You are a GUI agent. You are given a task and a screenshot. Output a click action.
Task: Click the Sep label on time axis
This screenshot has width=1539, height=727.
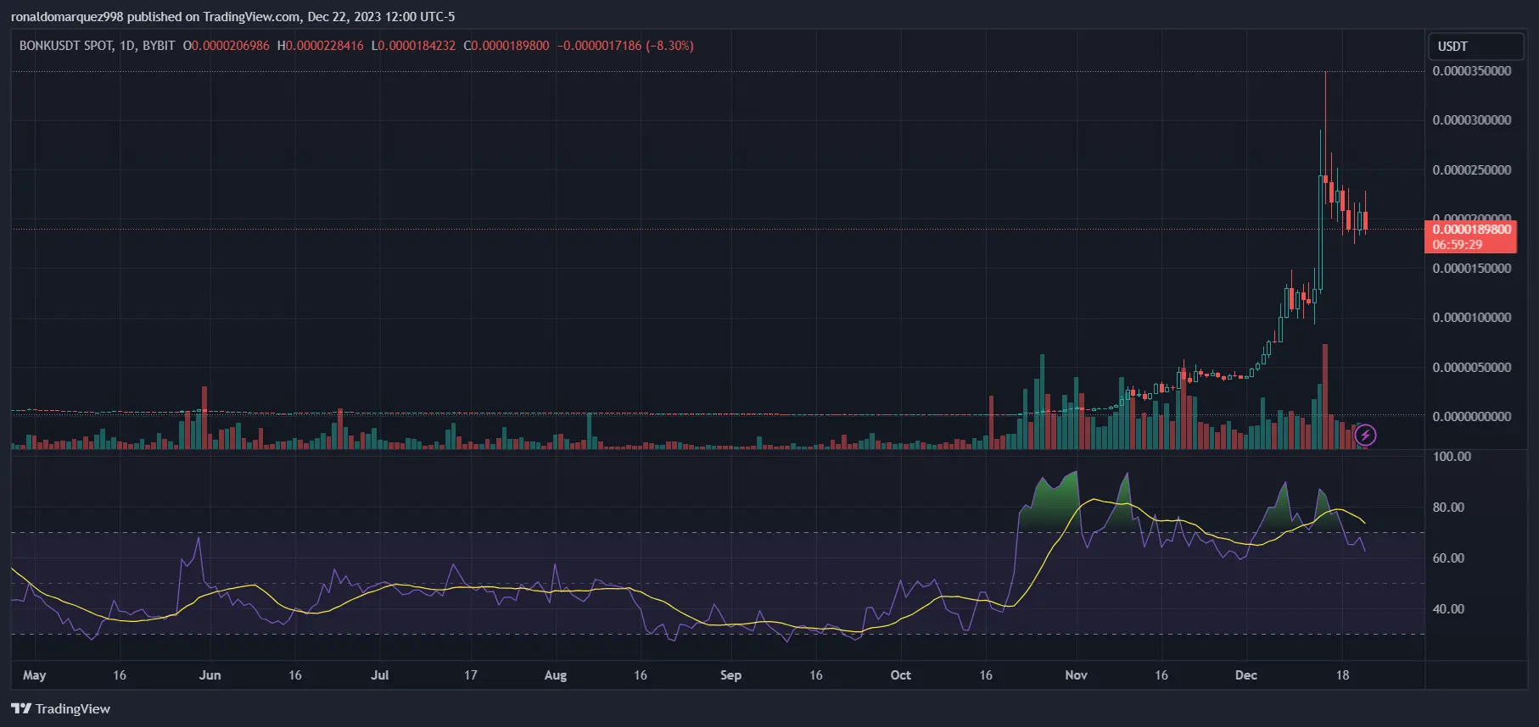pos(730,675)
